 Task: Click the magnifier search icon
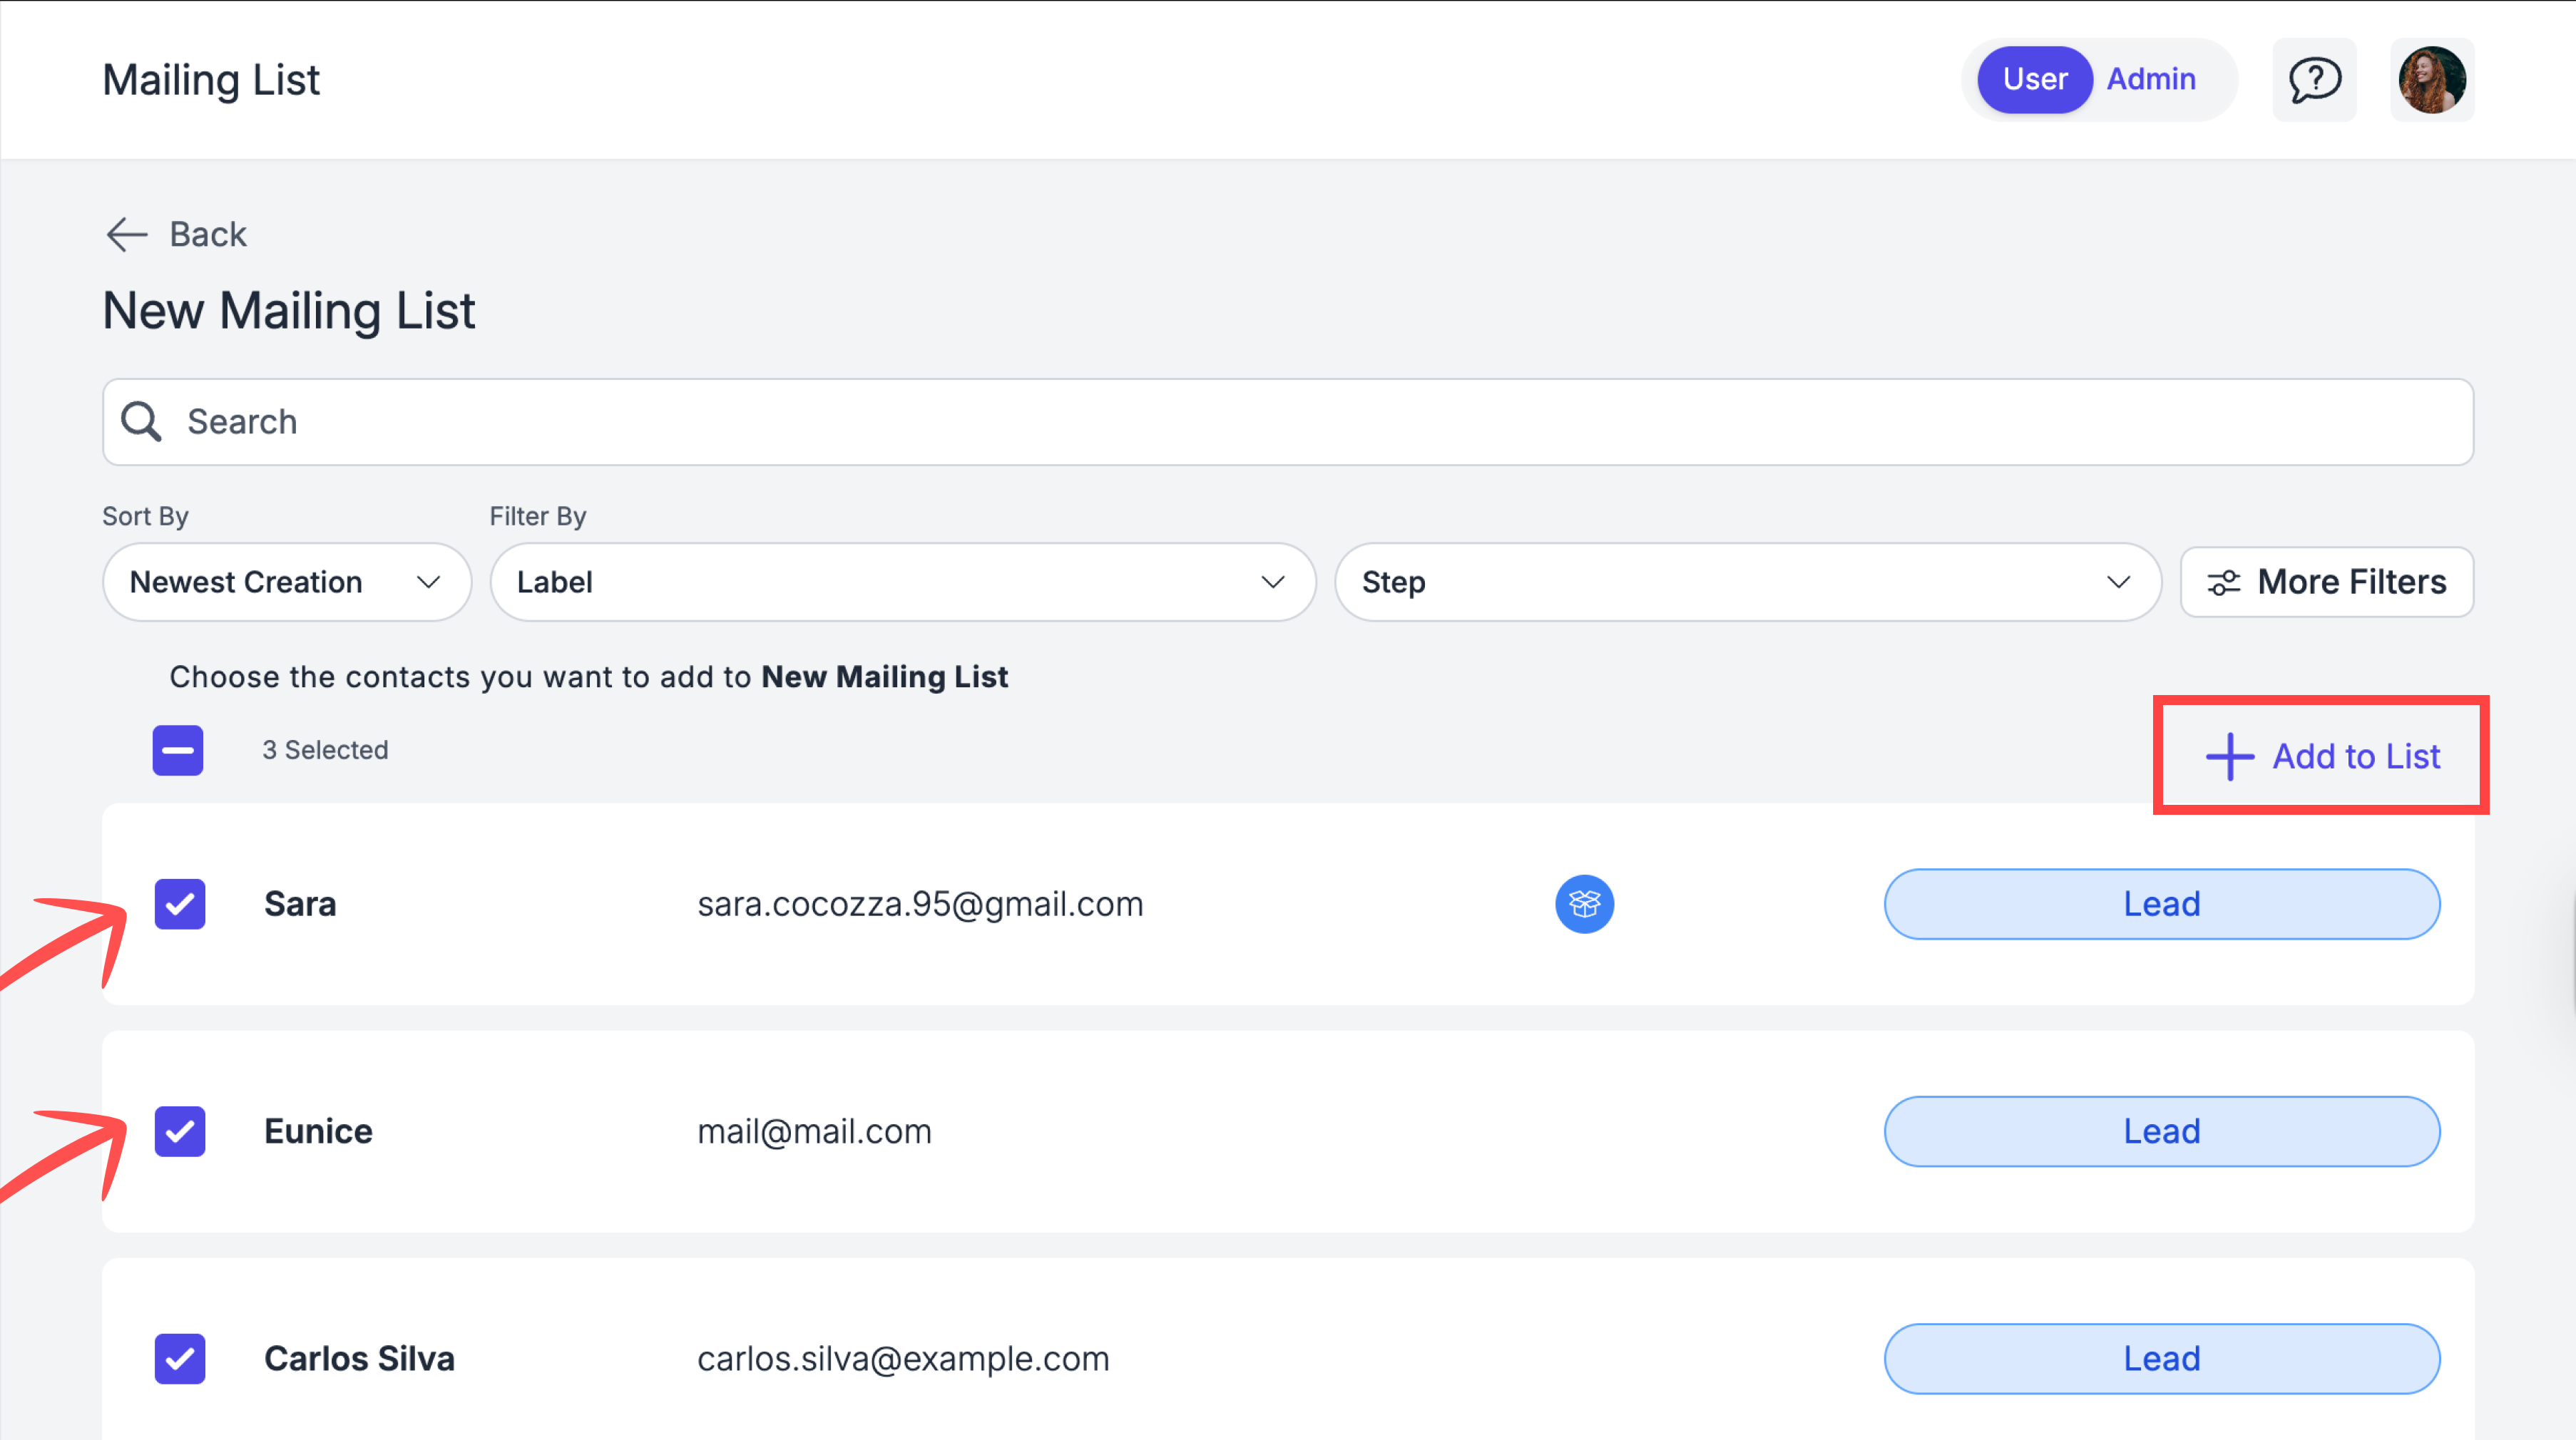(x=141, y=422)
